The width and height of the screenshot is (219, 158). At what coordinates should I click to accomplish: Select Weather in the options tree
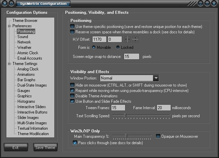tap(24, 48)
